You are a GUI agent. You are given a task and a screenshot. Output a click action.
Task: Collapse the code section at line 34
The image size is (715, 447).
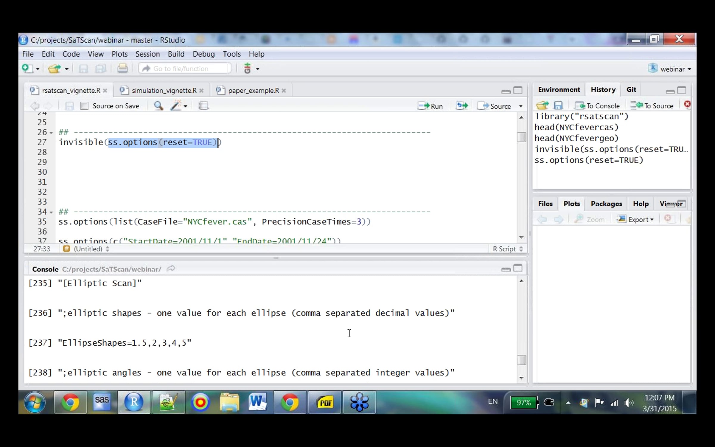tap(51, 212)
